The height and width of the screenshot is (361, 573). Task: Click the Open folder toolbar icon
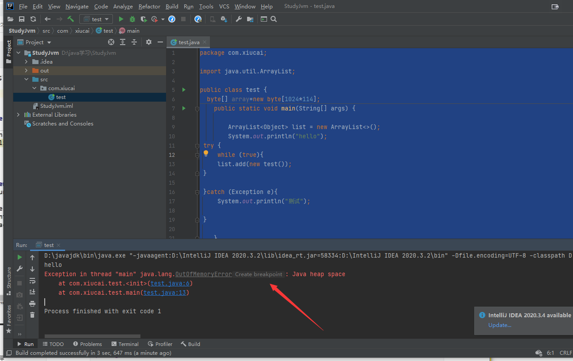(x=10, y=19)
